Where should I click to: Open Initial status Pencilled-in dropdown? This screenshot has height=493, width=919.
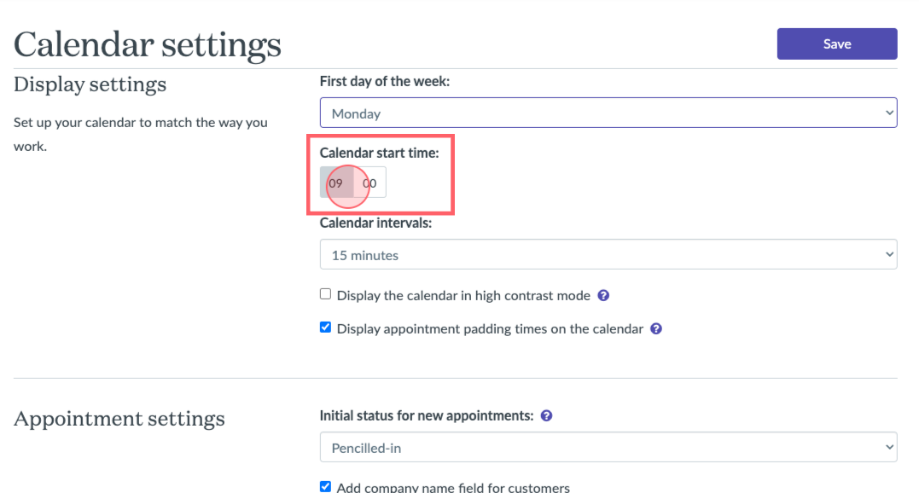click(608, 447)
